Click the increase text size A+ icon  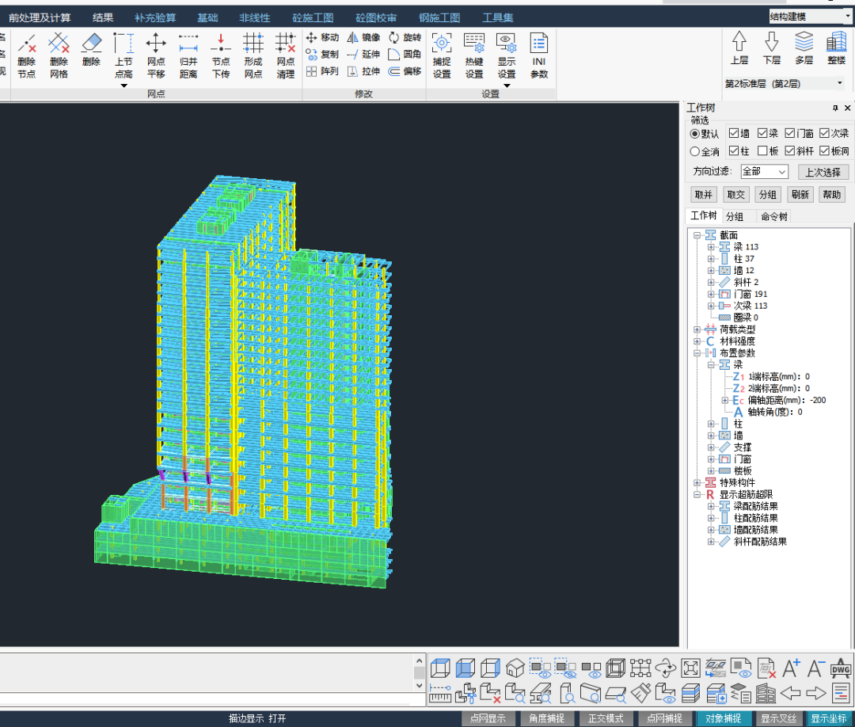pyautogui.click(x=791, y=668)
